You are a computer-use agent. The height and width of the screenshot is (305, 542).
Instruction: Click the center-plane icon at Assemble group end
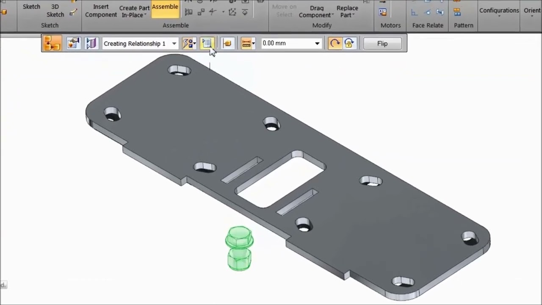[245, 12]
